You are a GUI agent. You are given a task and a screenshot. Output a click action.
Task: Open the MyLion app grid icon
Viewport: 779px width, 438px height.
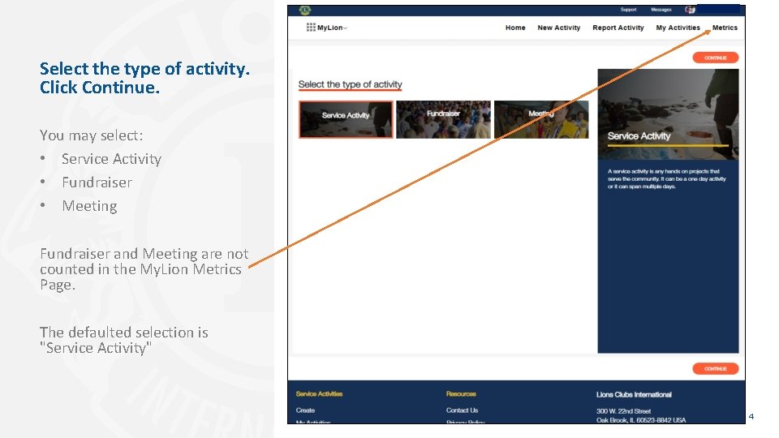click(x=311, y=28)
